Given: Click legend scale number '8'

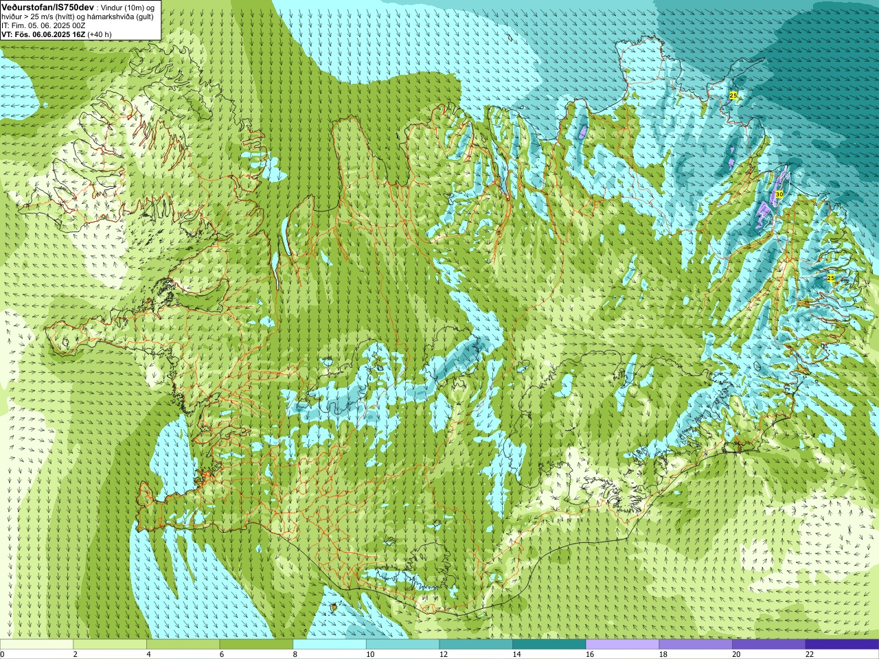Looking at the screenshot, I should (x=295, y=654).
